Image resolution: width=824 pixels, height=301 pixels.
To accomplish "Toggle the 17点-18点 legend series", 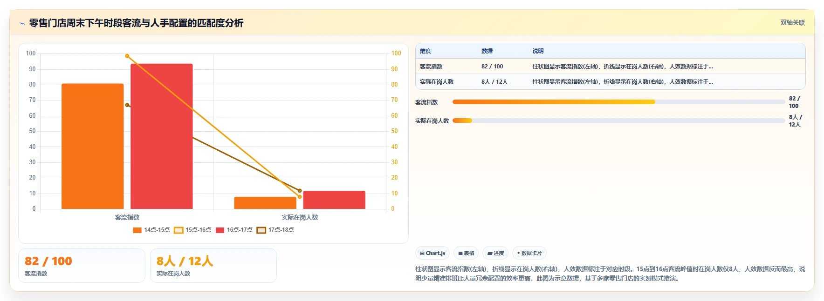I will point(275,230).
